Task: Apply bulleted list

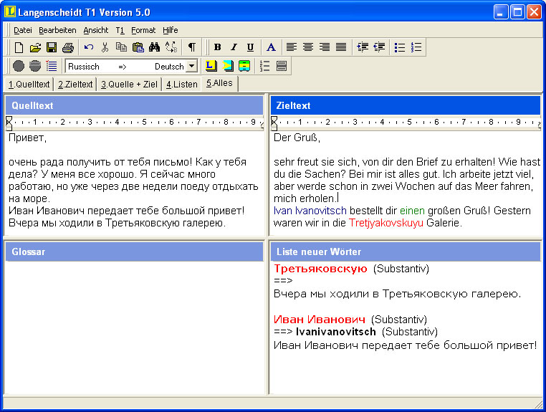Action: [x=400, y=47]
